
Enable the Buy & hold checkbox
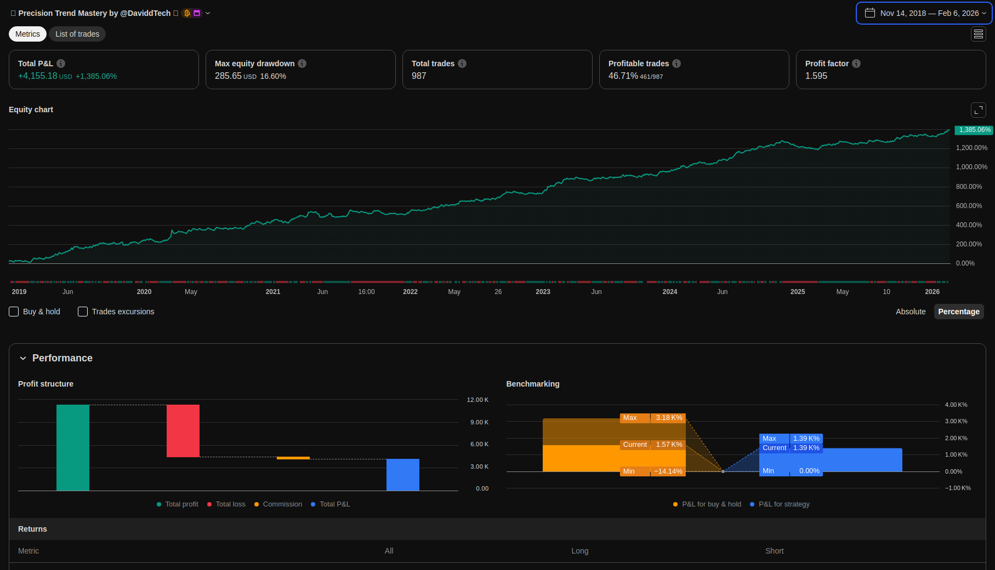(x=14, y=312)
